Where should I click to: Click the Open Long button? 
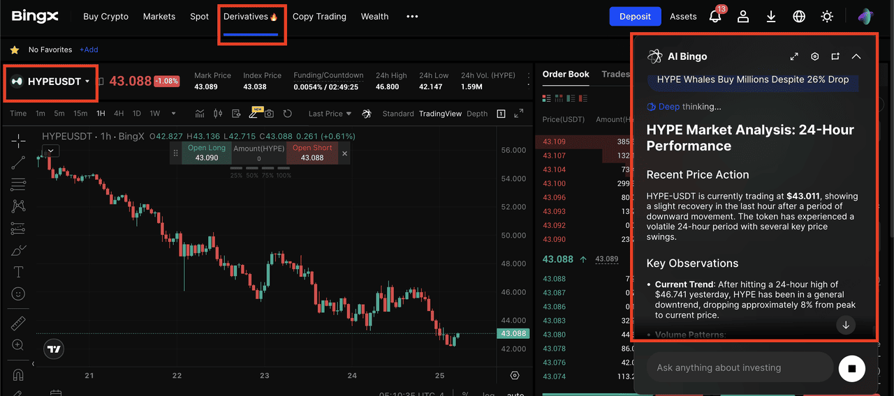pyautogui.click(x=207, y=153)
